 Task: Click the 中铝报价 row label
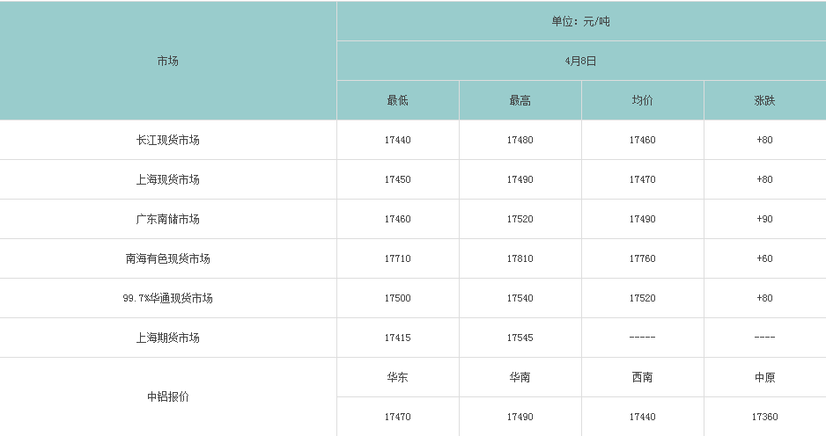[x=167, y=397]
